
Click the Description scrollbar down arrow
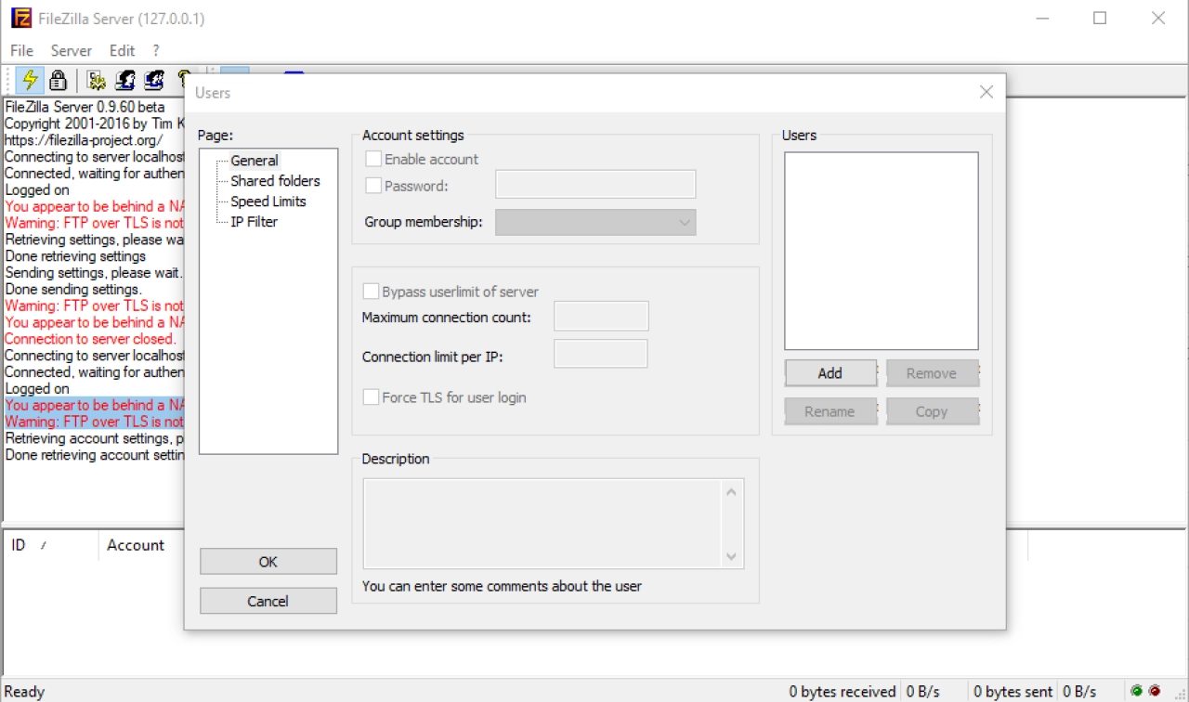pyautogui.click(x=731, y=556)
